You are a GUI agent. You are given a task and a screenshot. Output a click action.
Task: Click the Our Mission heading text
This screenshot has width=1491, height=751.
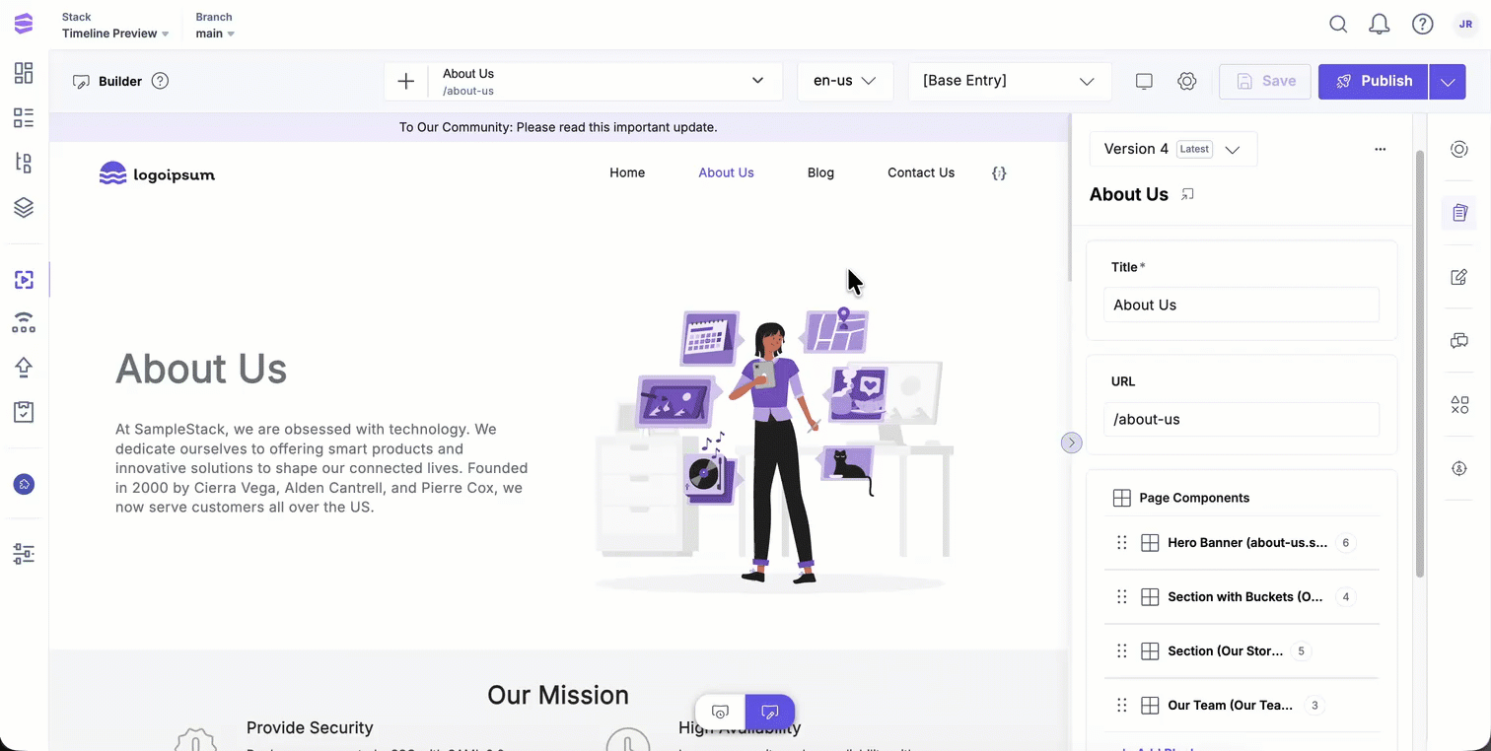[x=558, y=695]
